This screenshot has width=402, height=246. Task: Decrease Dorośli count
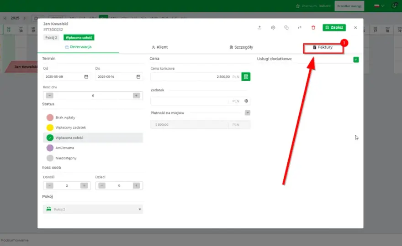[49, 186]
